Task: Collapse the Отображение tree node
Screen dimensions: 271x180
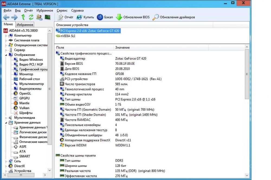Action: tap(6, 55)
